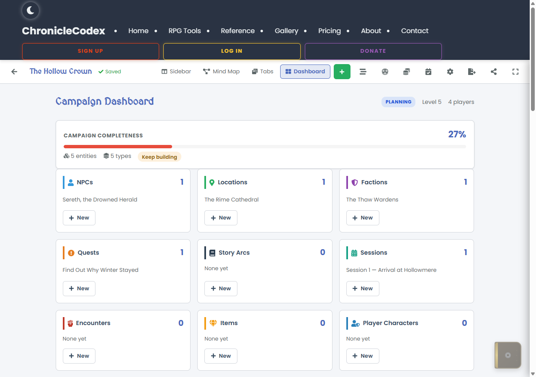This screenshot has width=536, height=377.
Task: Open Sereth, the Drowned Herald entry
Action: tap(100, 199)
